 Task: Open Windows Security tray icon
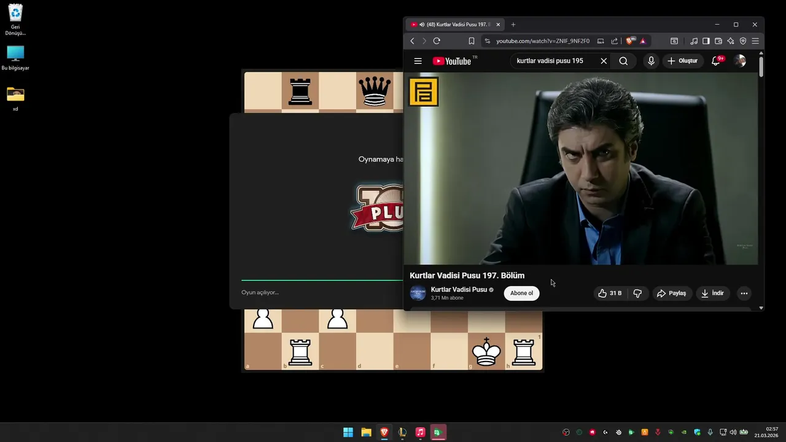click(697, 432)
